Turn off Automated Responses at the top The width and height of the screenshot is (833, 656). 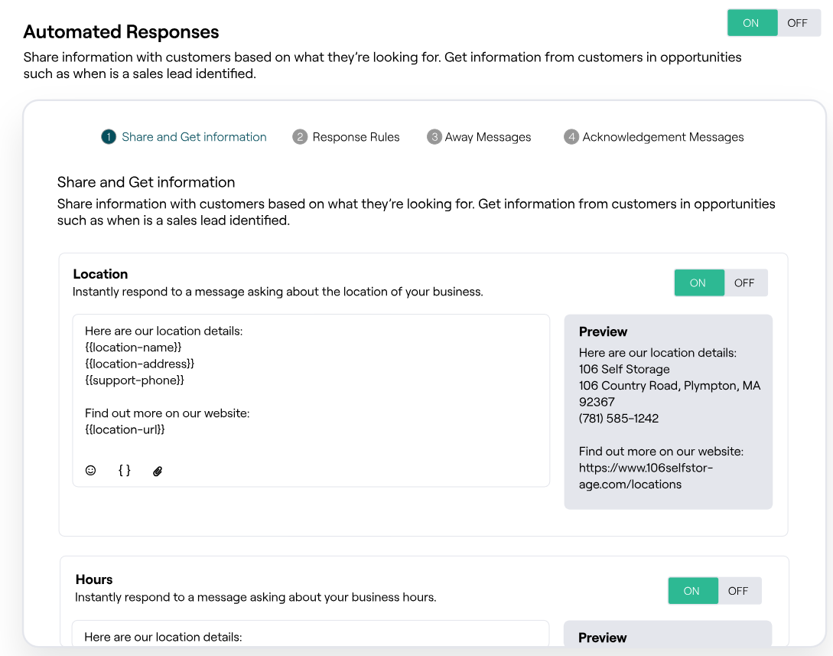pos(797,22)
